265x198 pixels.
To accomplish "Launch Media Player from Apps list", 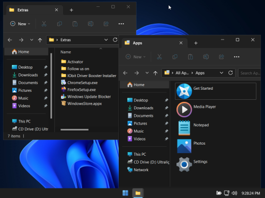I will (216, 109).
